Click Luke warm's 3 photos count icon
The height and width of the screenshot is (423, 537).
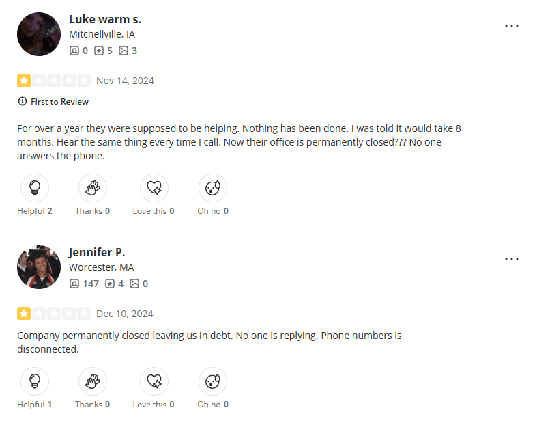[x=124, y=51]
